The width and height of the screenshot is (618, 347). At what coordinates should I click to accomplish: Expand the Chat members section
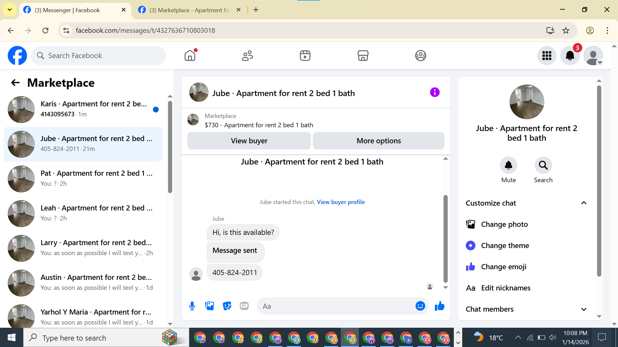(584, 309)
